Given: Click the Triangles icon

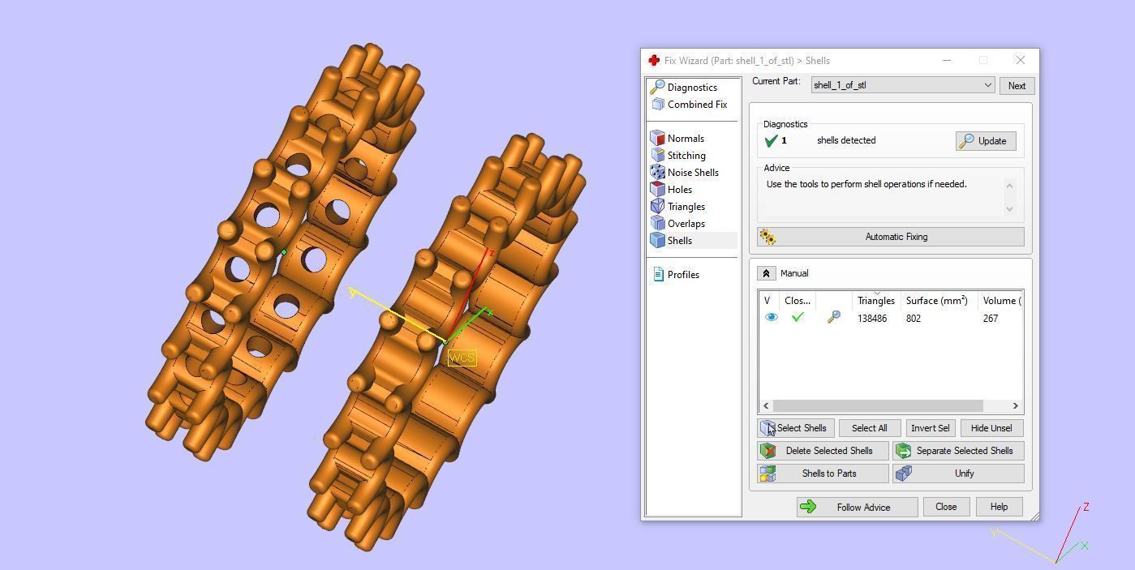Looking at the screenshot, I should pos(658,206).
